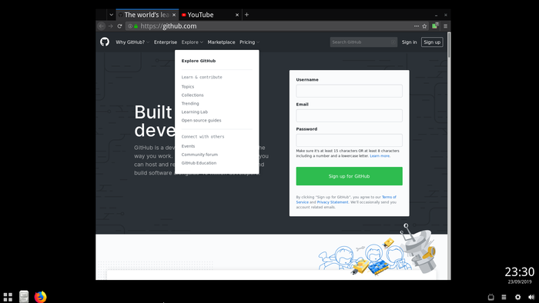Click the GitHub Octocat logo
539x303 pixels.
(105, 42)
